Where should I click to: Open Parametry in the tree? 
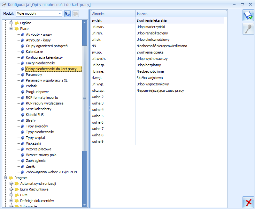[x=34, y=75]
